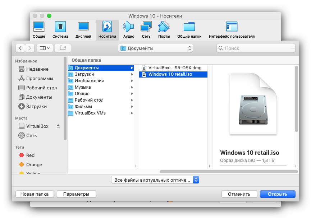Select the Носители storage icon
311x219 pixels.
pos(107,30)
